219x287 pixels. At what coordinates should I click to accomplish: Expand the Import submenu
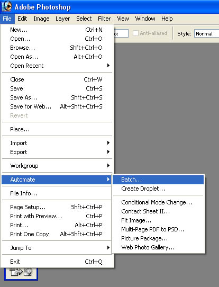coord(57,143)
